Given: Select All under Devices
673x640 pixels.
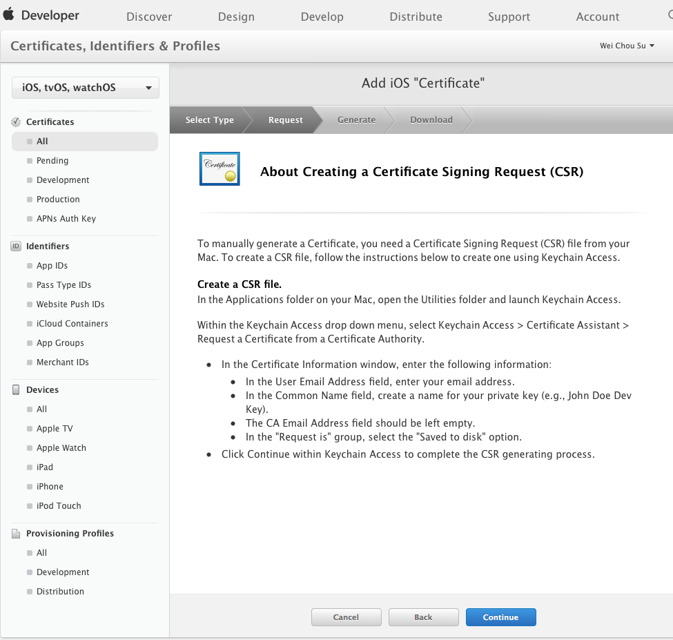Looking at the screenshot, I should tap(41, 409).
